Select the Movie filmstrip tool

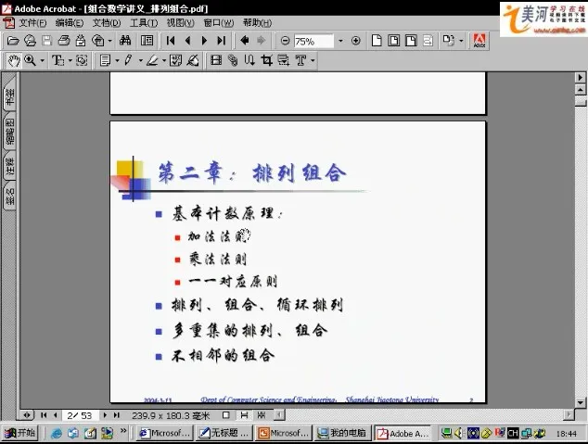[216, 60]
